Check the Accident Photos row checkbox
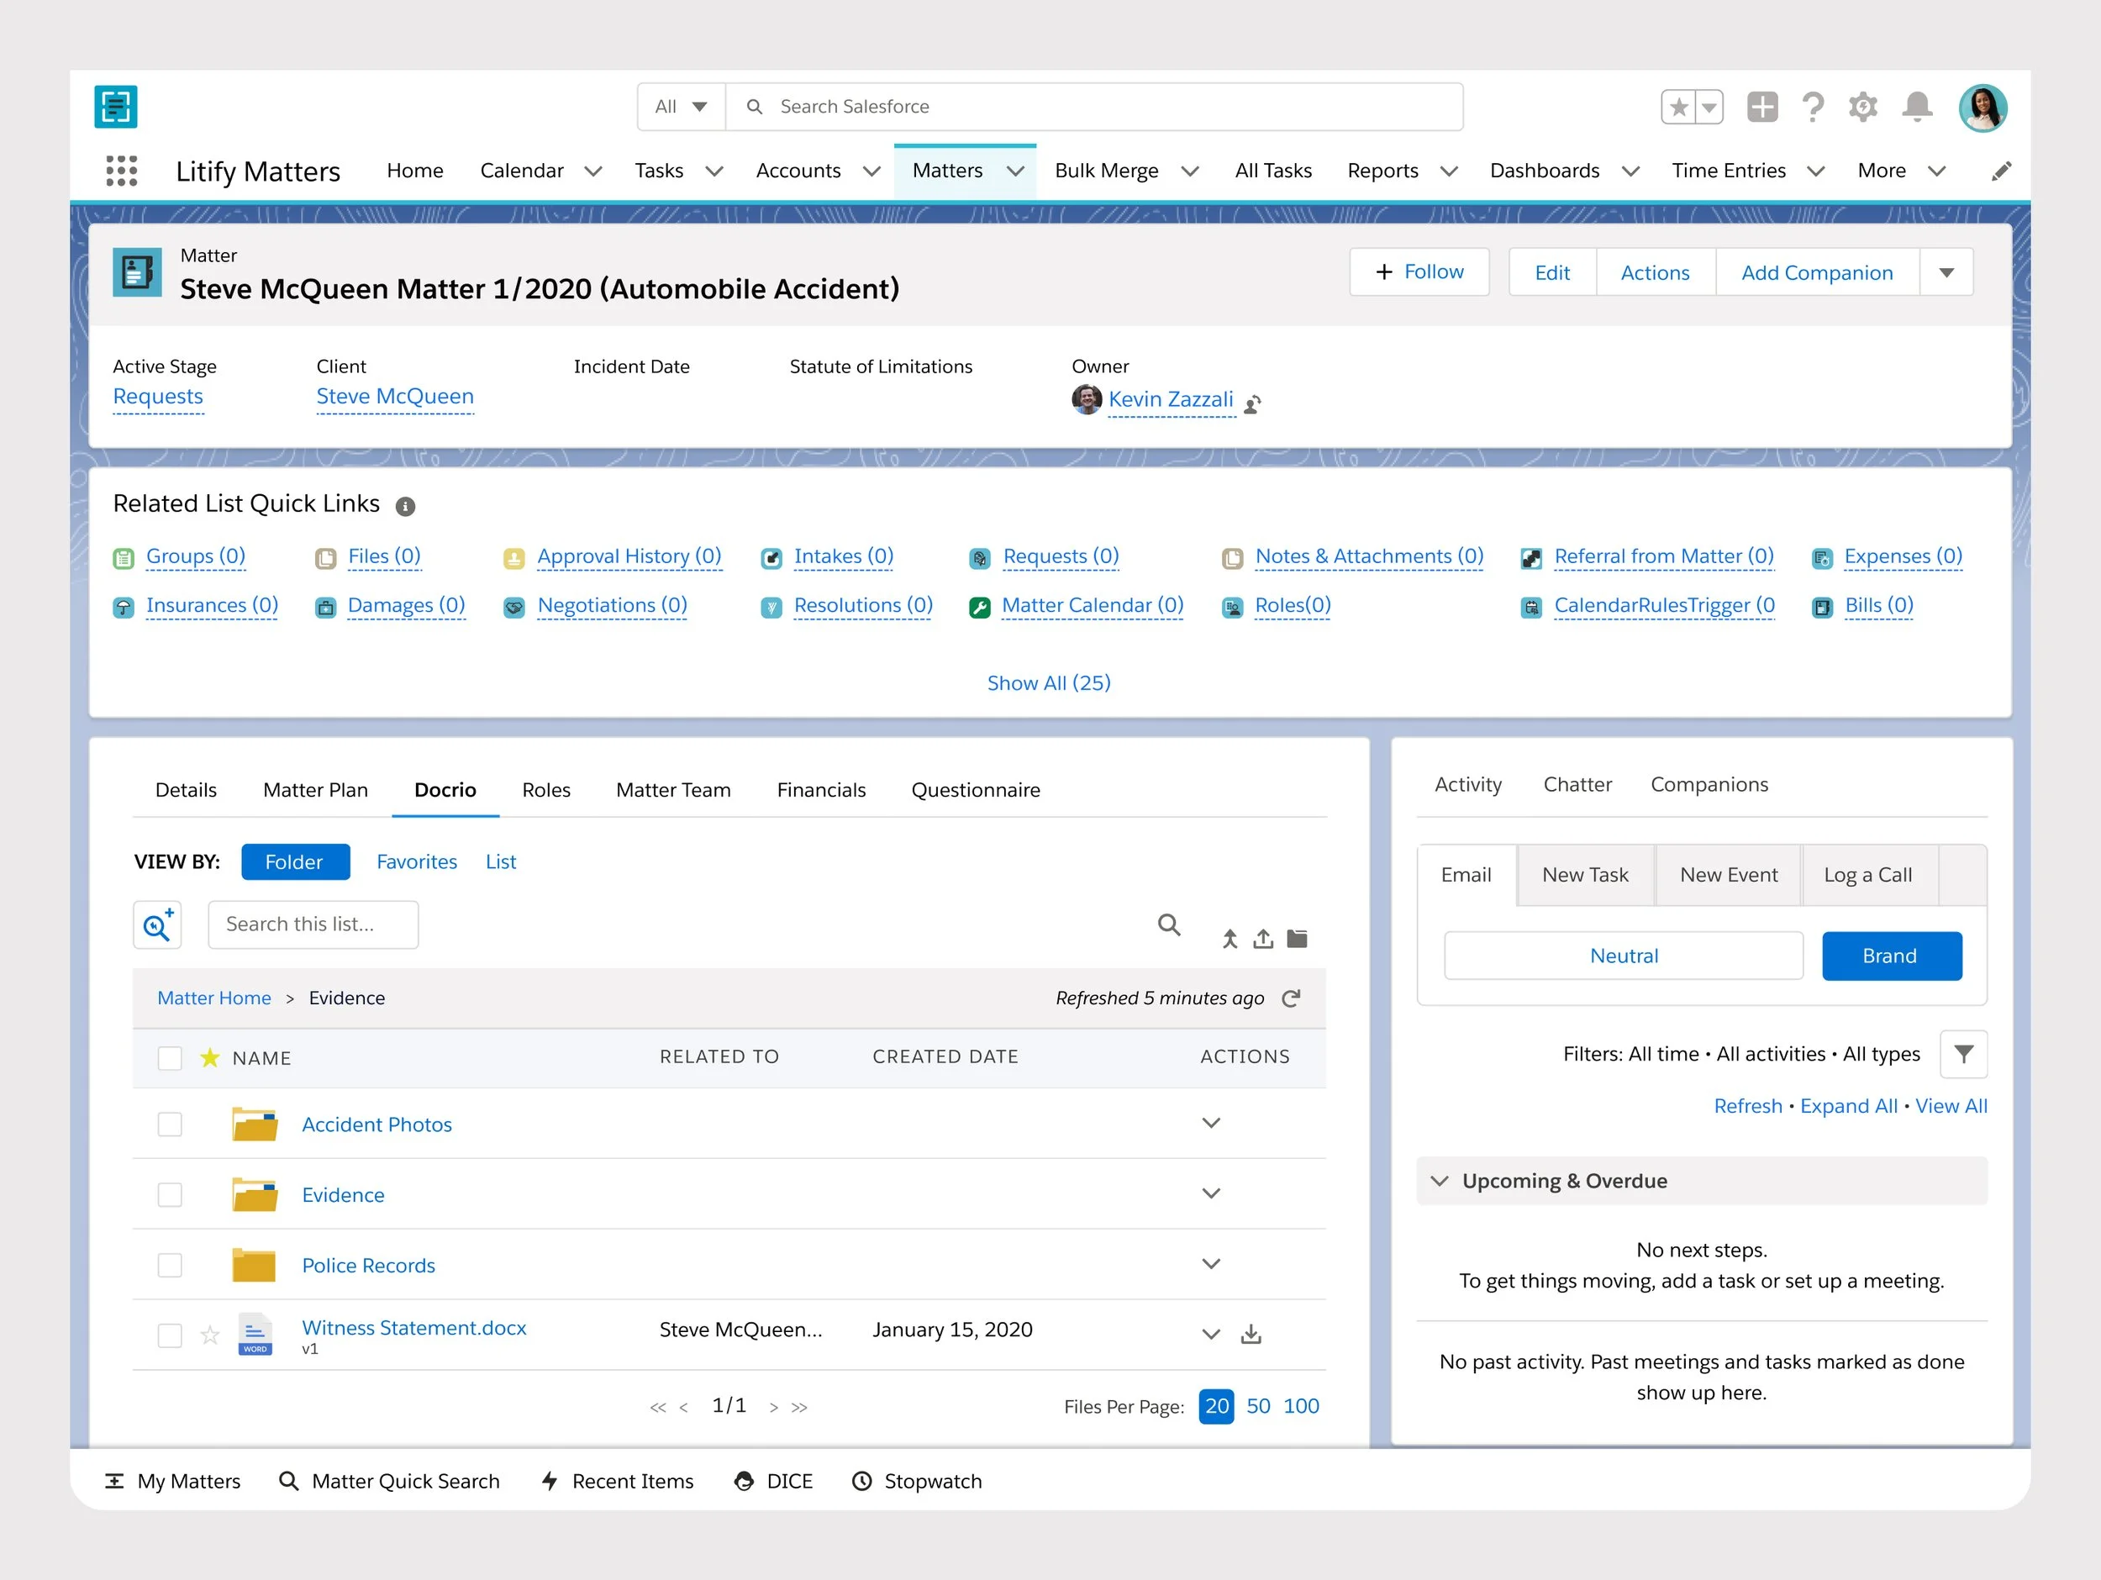 pyautogui.click(x=170, y=1124)
